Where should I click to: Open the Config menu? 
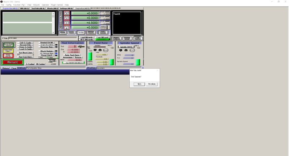8,5
